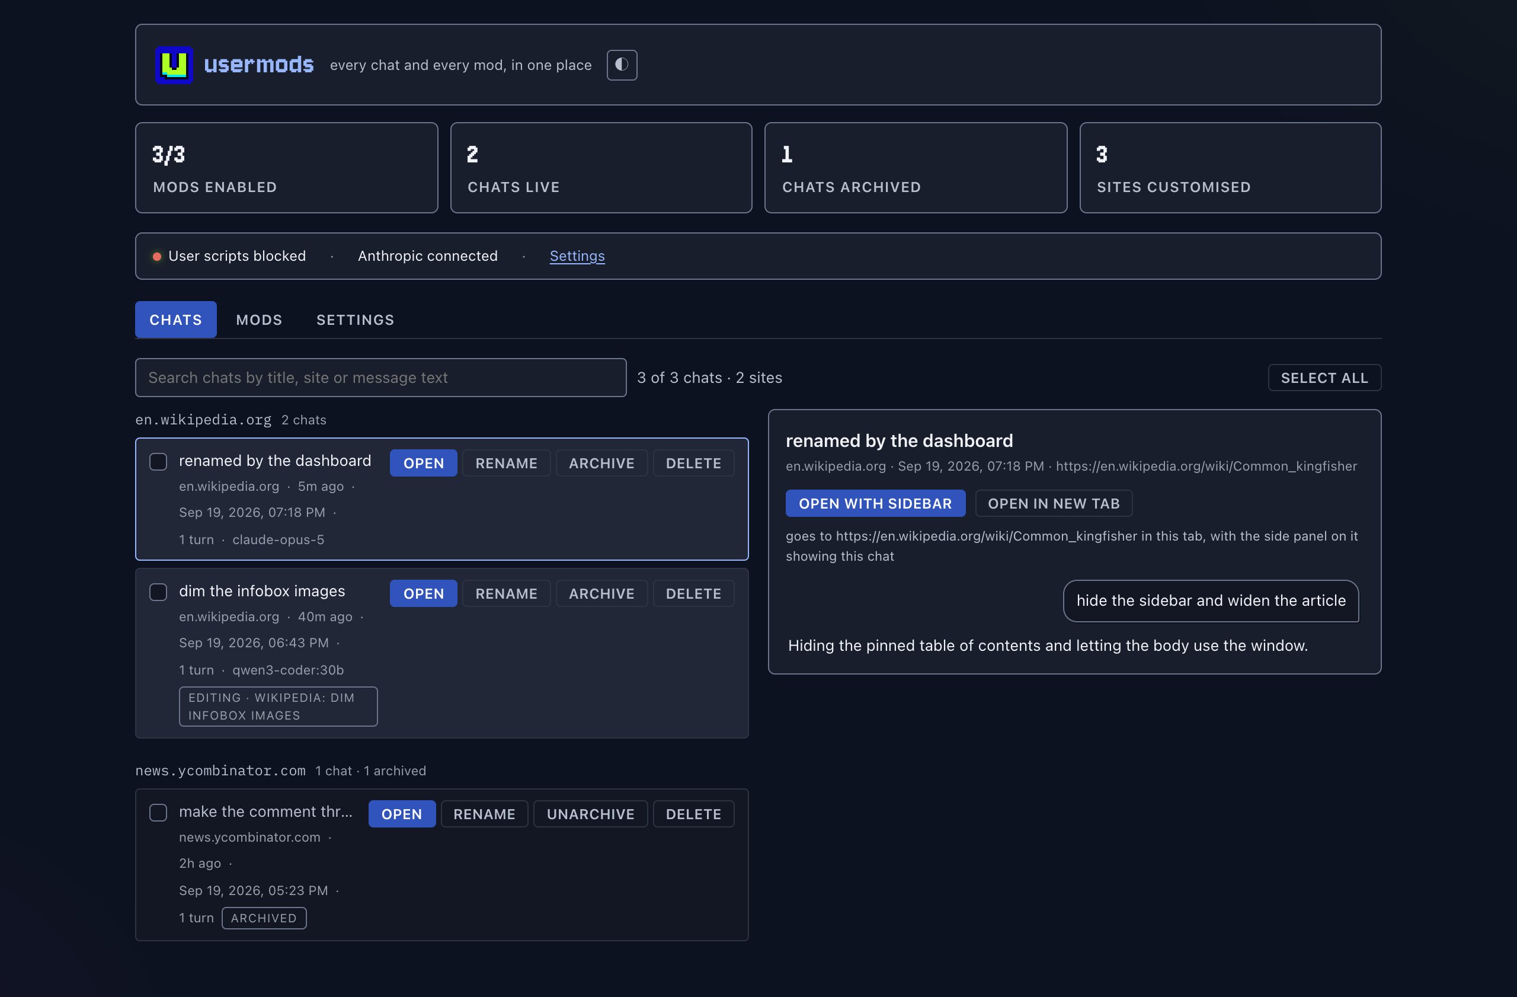Click the detail panel heading 'renamed by the dashboard'

click(900, 440)
